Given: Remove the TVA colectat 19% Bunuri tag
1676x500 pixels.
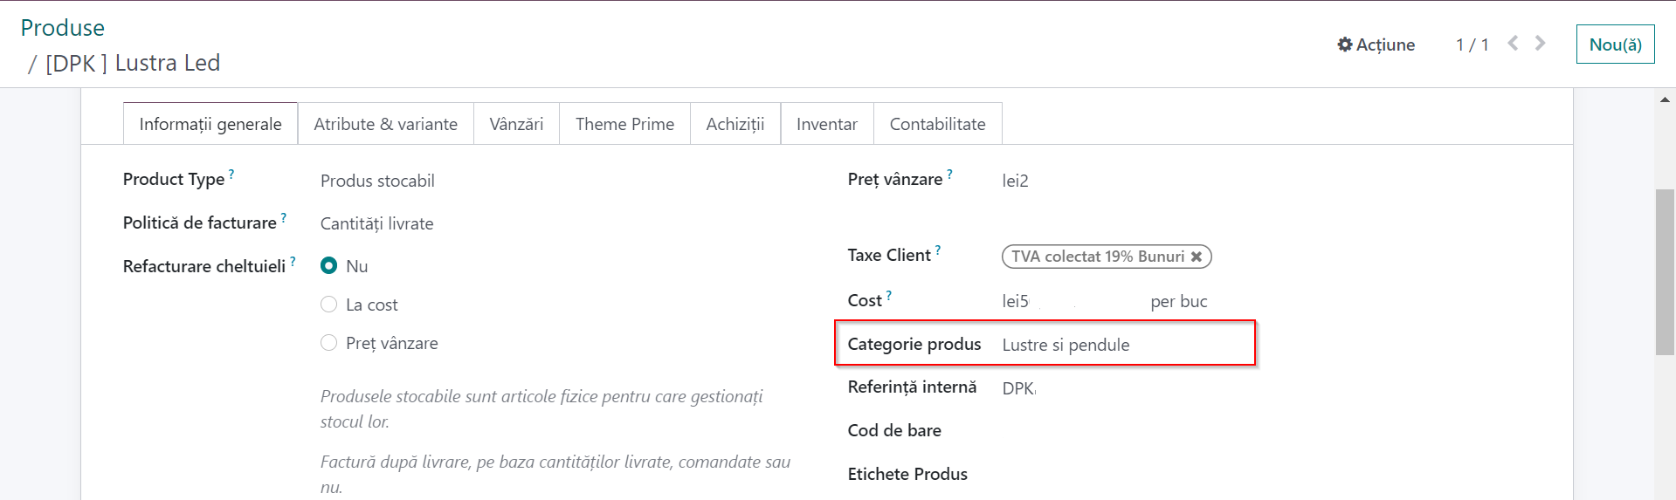Looking at the screenshot, I should 1197,257.
